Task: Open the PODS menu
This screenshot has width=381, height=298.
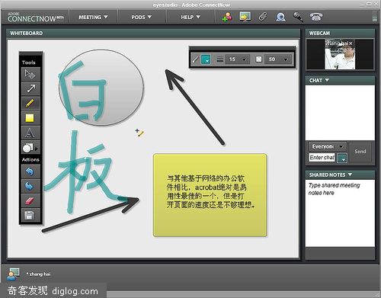Action: coord(141,17)
